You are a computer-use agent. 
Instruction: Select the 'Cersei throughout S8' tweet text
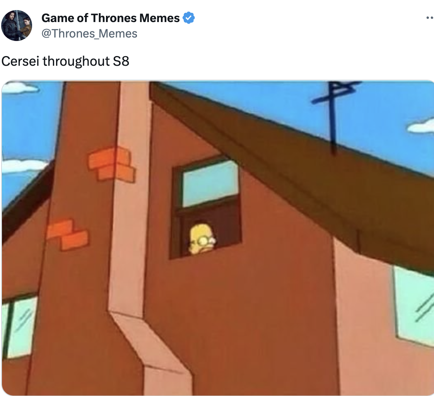[x=65, y=61]
